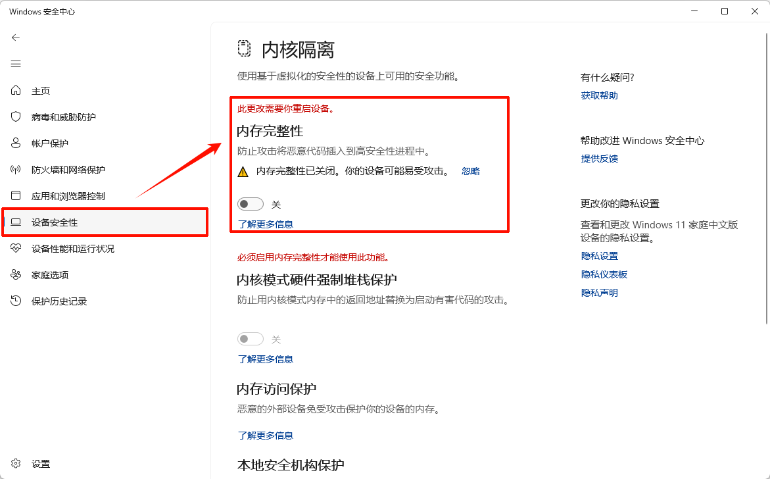Switch to 防火墙和网络保护 section
This screenshot has height=479, width=770.
(x=59, y=169)
